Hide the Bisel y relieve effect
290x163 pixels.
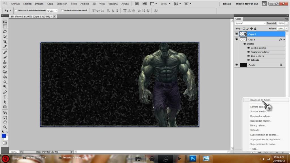tap(249, 56)
